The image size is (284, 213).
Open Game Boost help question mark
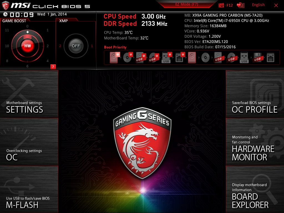[x=53, y=67]
